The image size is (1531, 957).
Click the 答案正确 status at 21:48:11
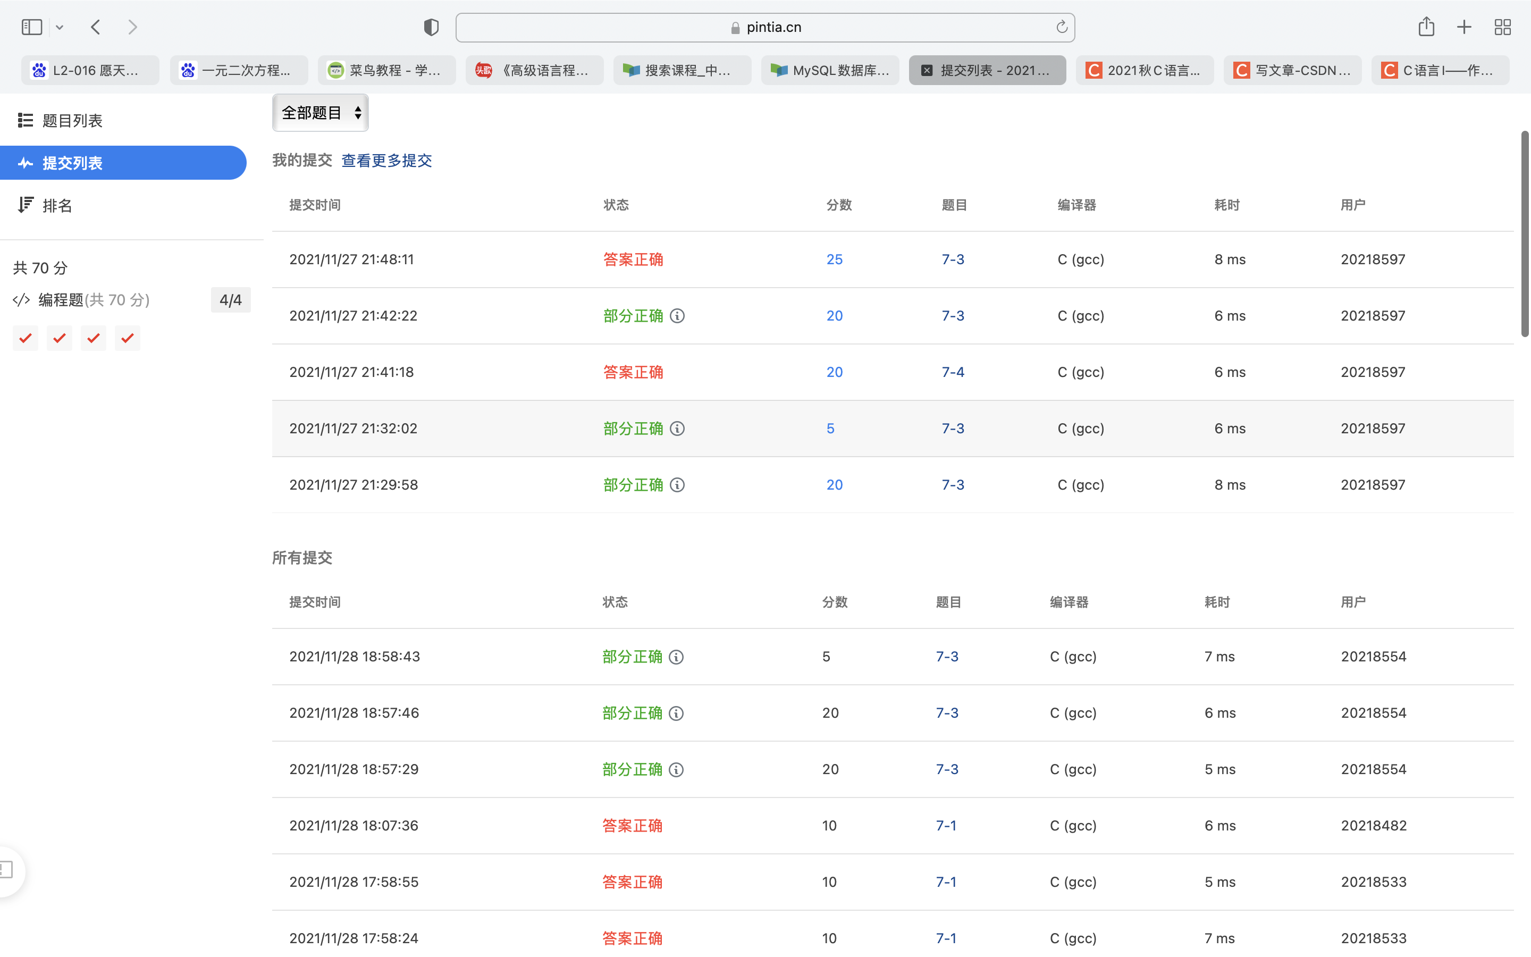tap(633, 259)
